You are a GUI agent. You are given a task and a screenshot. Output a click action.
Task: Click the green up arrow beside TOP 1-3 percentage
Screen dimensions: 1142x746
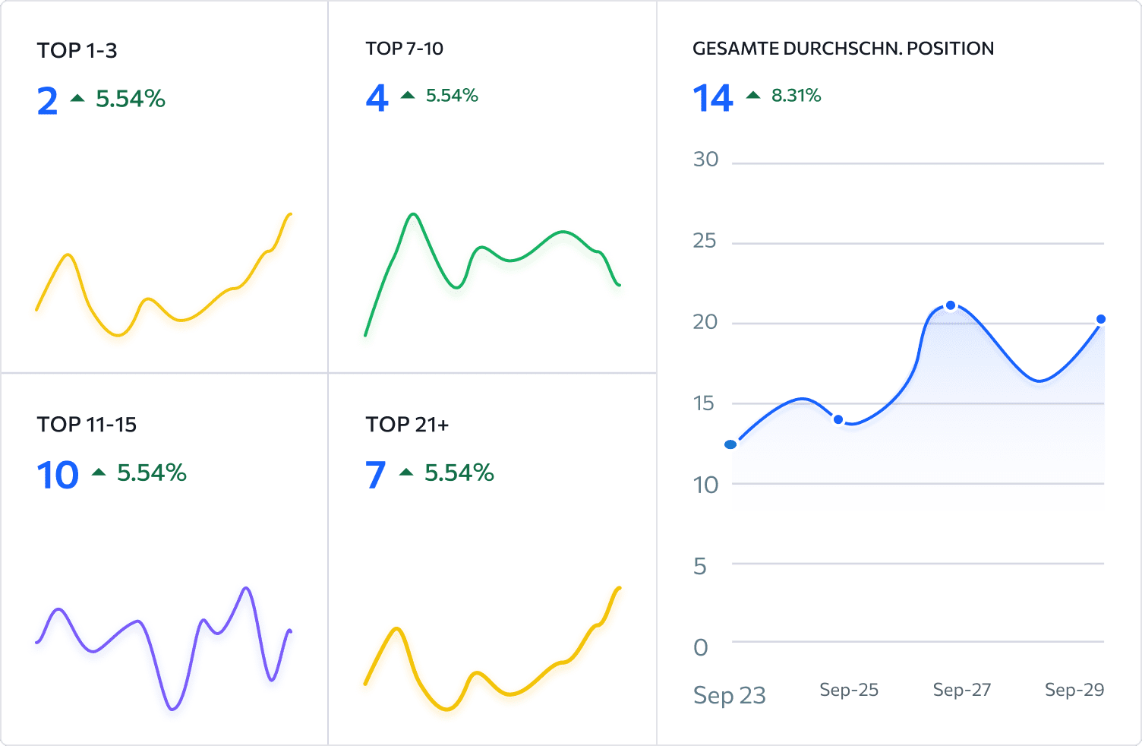click(x=77, y=98)
